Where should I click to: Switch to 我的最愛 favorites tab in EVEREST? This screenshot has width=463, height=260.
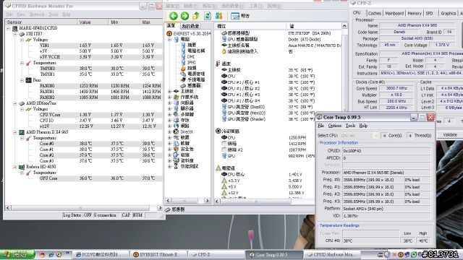coord(190,26)
